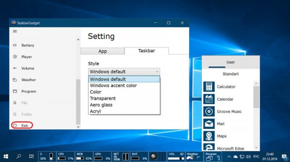Open network tray icon
This screenshot has width=290, height=162.
(x=242, y=157)
